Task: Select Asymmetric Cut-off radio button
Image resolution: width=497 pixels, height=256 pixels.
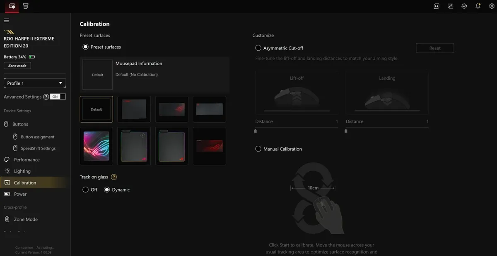Action: 258,48
